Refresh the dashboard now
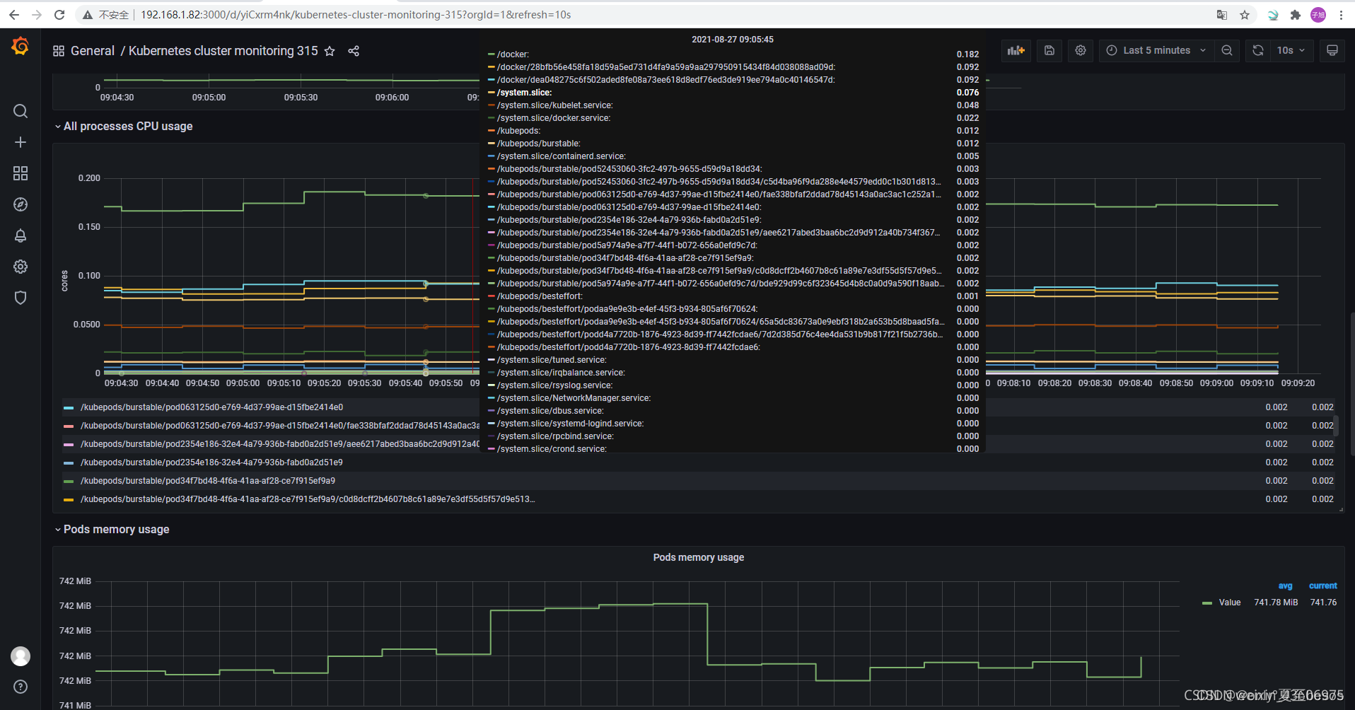The image size is (1355, 710). coord(1257,50)
